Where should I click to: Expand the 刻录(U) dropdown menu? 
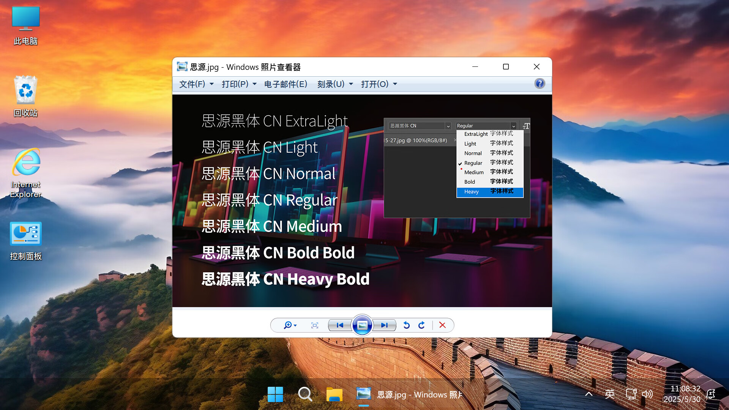pyautogui.click(x=335, y=84)
